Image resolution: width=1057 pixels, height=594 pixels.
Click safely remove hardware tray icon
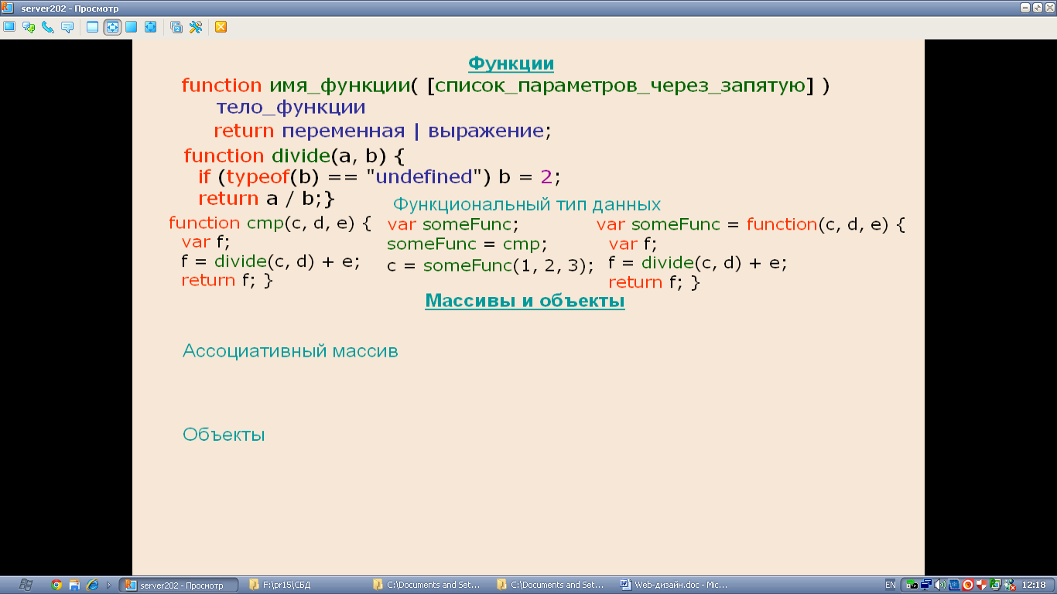tap(912, 585)
